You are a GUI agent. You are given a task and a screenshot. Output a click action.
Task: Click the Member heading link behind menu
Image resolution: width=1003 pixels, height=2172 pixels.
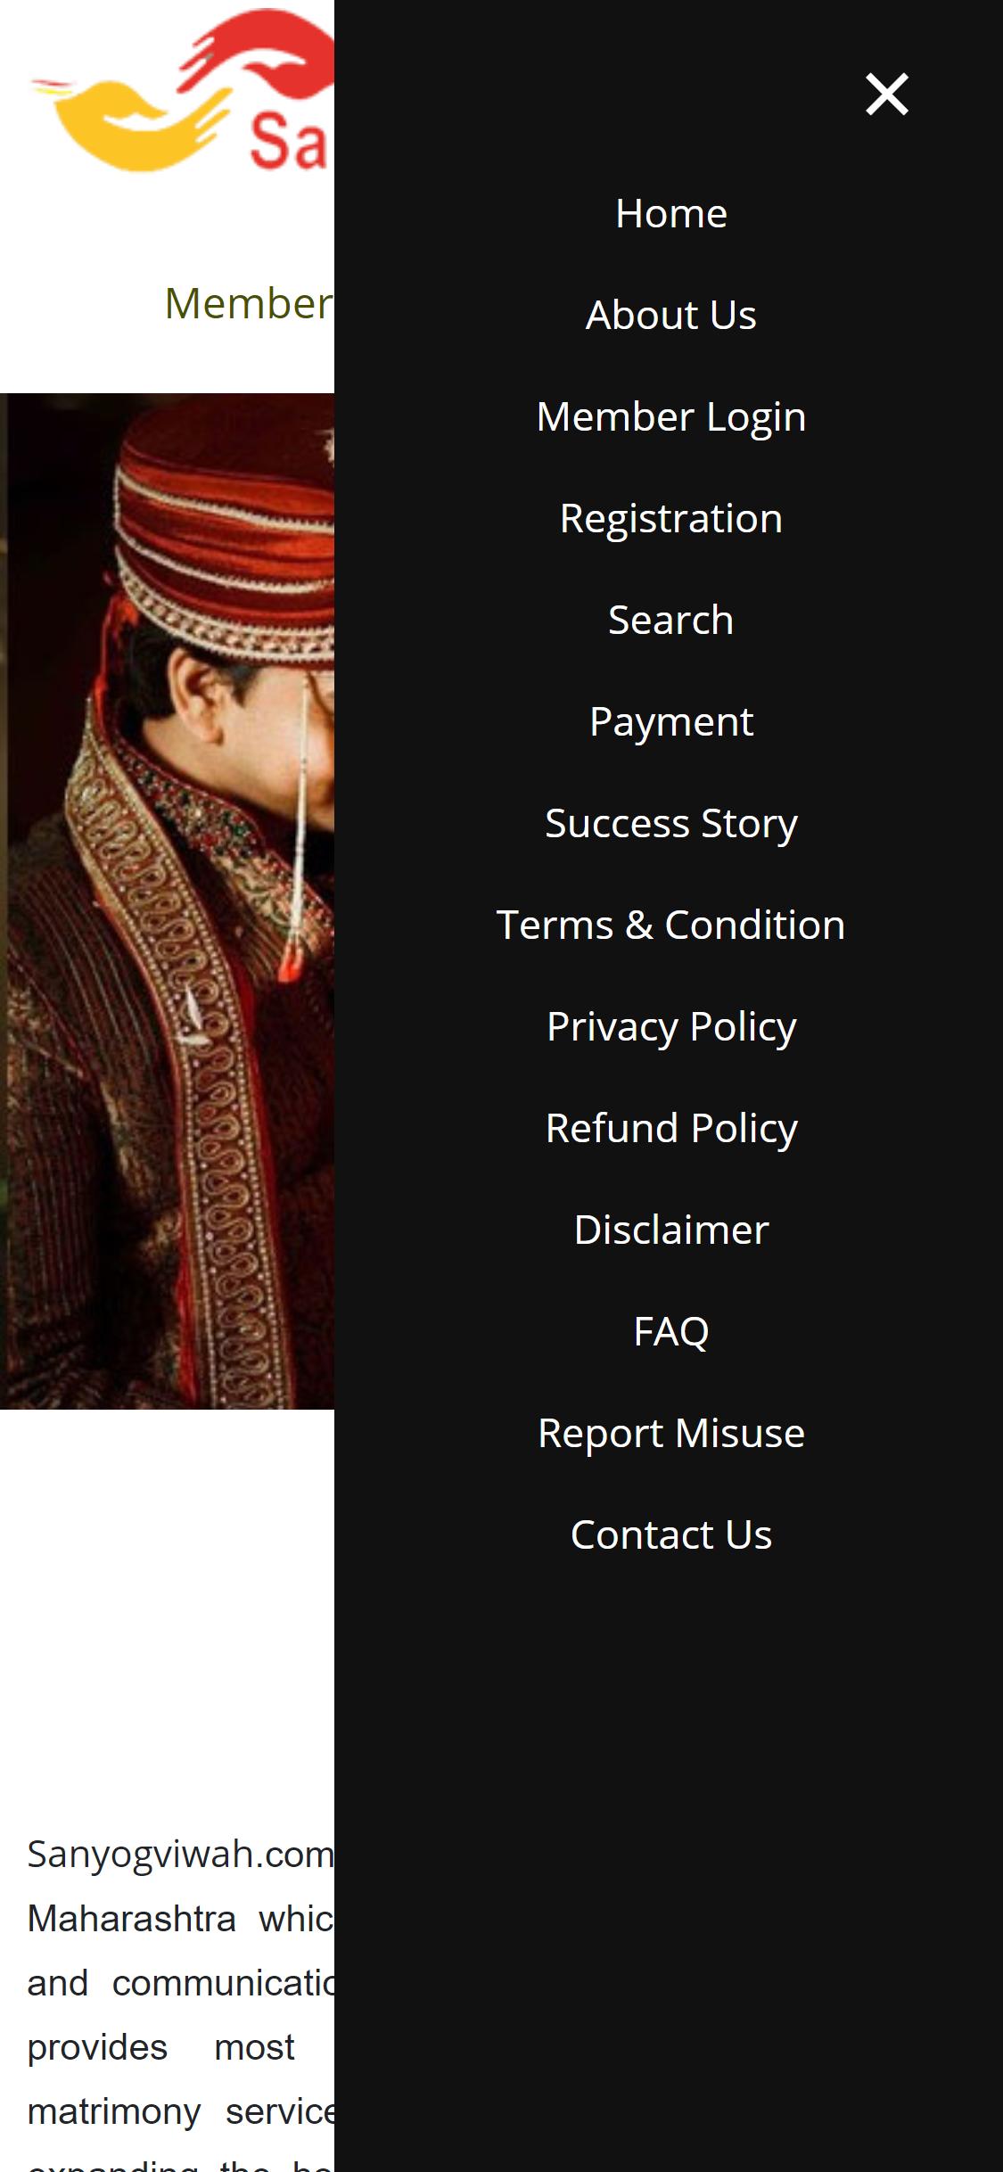pos(249,304)
